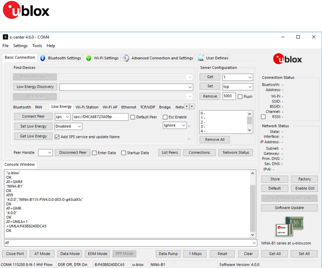Click the Set Low Energy button
The image size is (322, 268).
pos(33,126)
